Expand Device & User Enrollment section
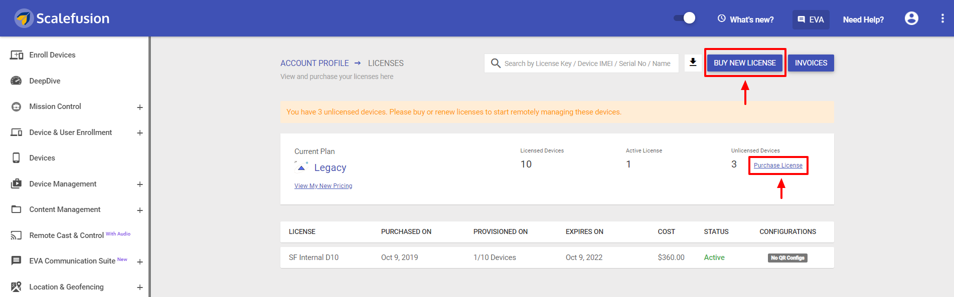The image size is (954, 297). 140,132
